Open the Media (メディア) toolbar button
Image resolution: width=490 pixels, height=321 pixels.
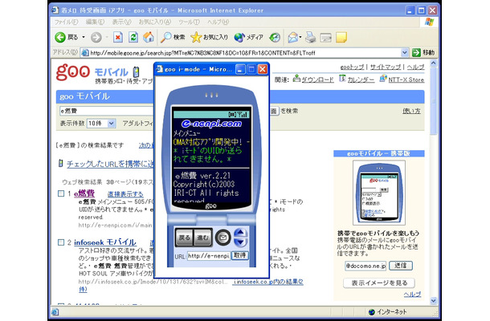coord(249,38)
